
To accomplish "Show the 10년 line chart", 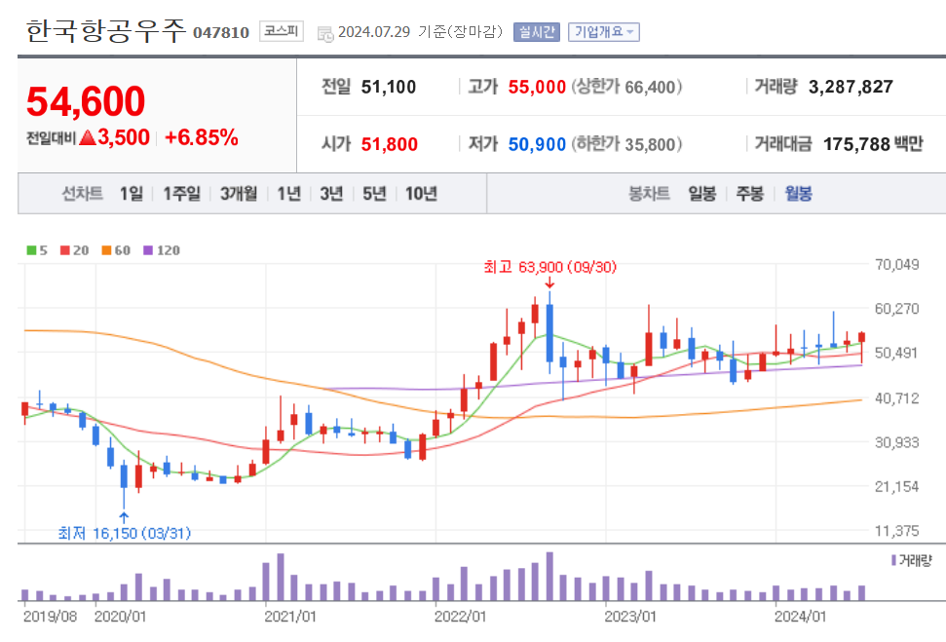I will click(421, 194).
